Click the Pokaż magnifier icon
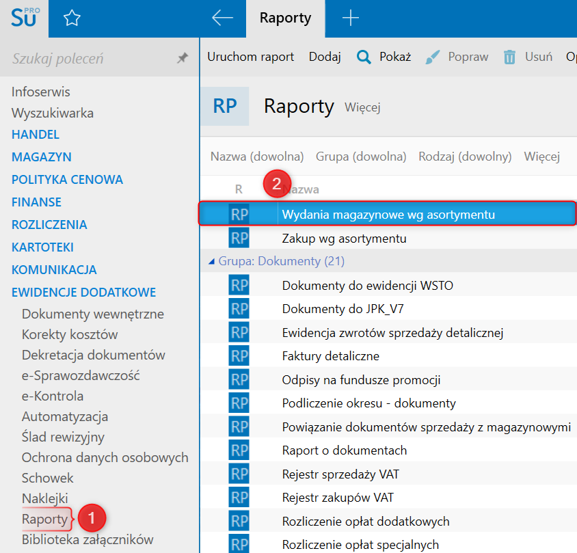The width and height of the screenshot is (577, 553). (x=364, y=57)
